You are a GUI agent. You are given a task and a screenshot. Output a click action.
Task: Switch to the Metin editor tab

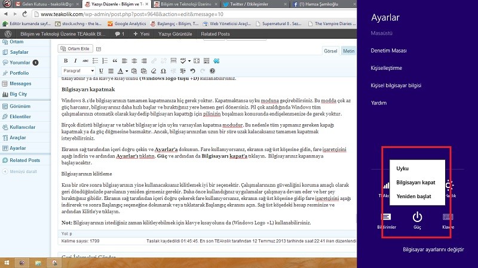pyautogui.click(x=347, y=51)
